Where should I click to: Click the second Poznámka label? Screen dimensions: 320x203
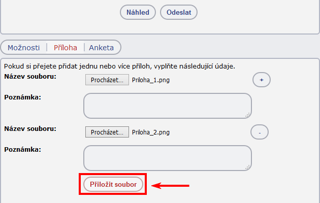[x=23, y=150]
